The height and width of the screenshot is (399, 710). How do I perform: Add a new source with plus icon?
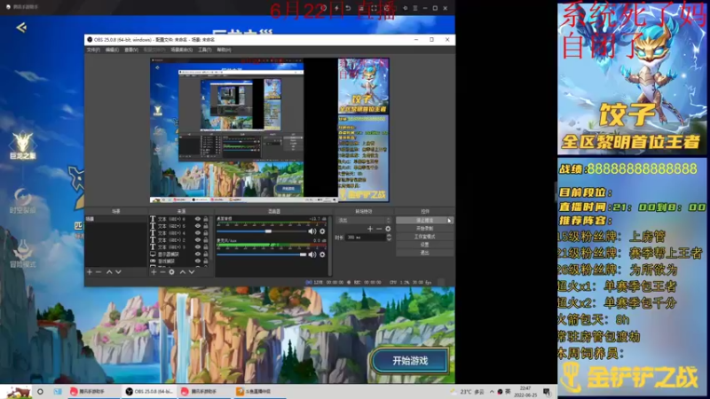153,272
